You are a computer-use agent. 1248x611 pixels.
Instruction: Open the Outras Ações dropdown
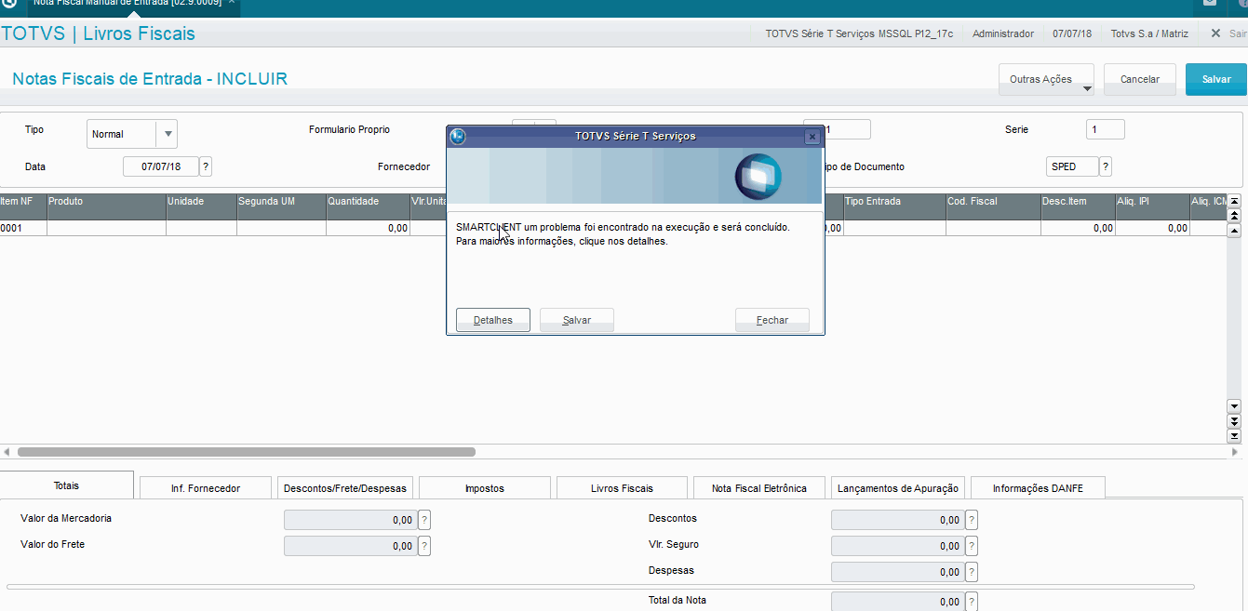click(x=1046, y=79)
